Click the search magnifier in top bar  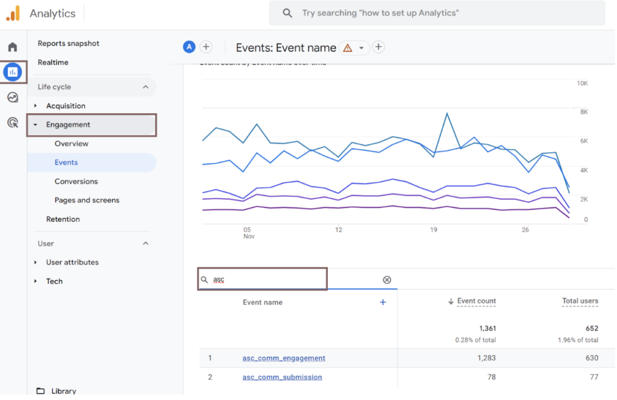click(287, 13)
